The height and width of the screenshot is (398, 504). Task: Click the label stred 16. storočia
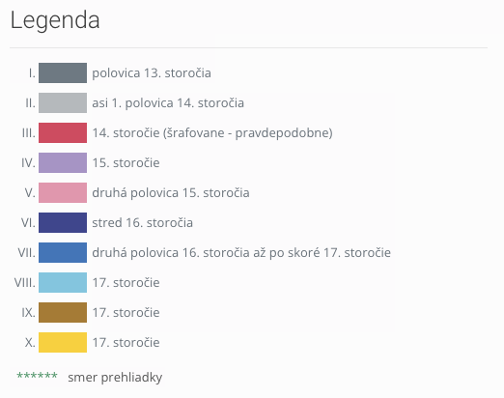[x=143, y=223]
